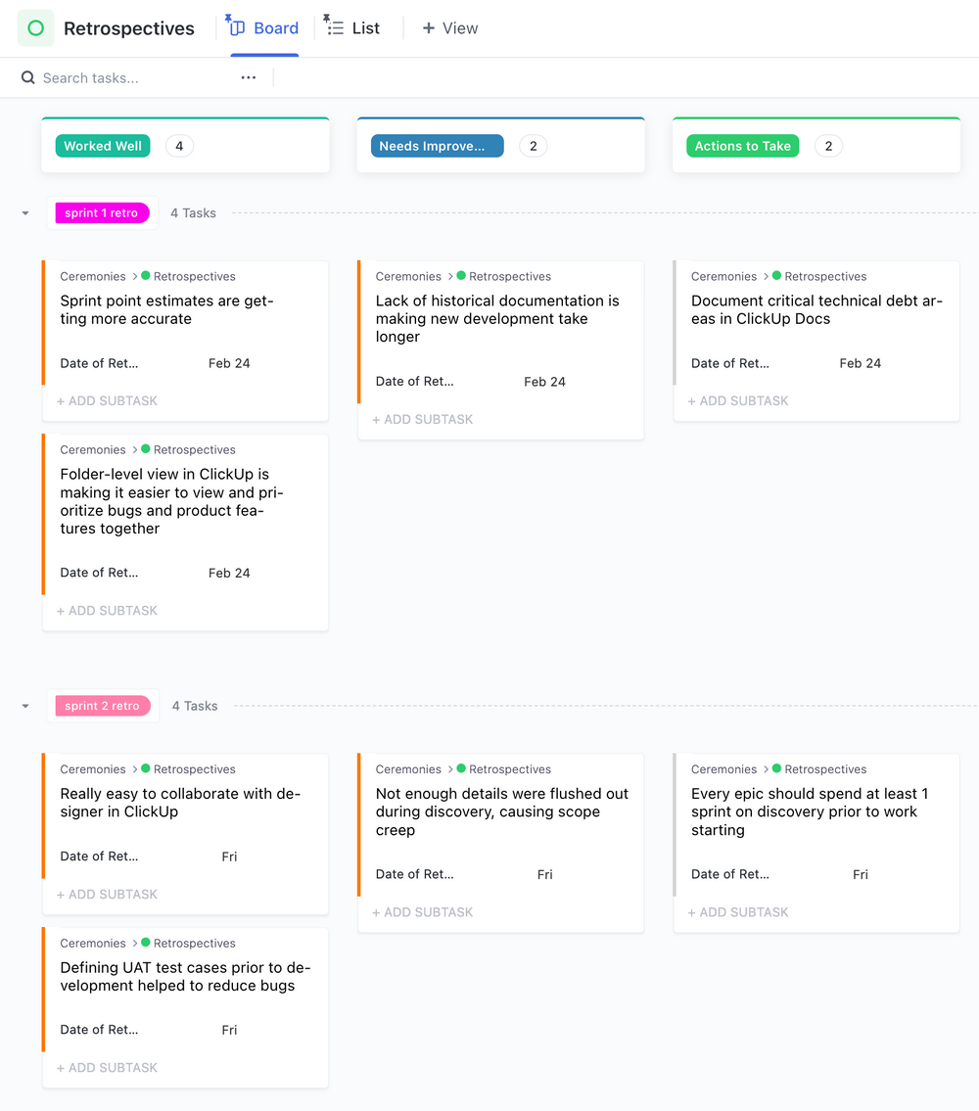Viewport: 979px width, 1111px height.
Task: Click the green status dot on Really easy to collaborate card
Action: point(147,769)
